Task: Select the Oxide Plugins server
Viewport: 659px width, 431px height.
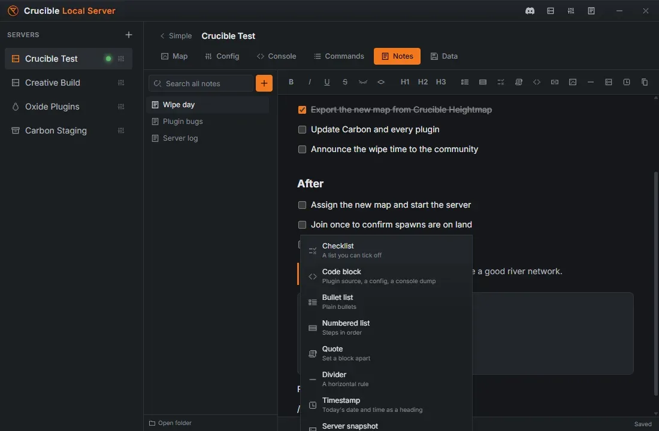Action: 68,107
